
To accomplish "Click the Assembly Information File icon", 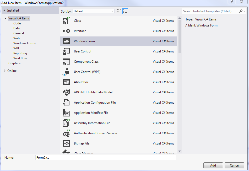I will point(66,123).
